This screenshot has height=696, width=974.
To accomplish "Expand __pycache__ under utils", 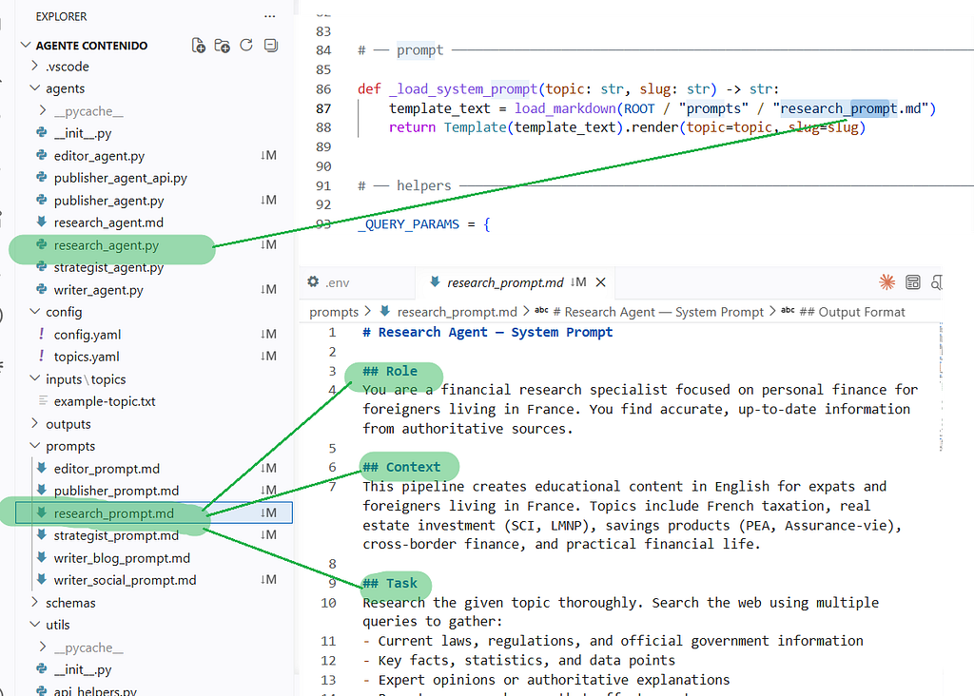I will pos(43,647).
